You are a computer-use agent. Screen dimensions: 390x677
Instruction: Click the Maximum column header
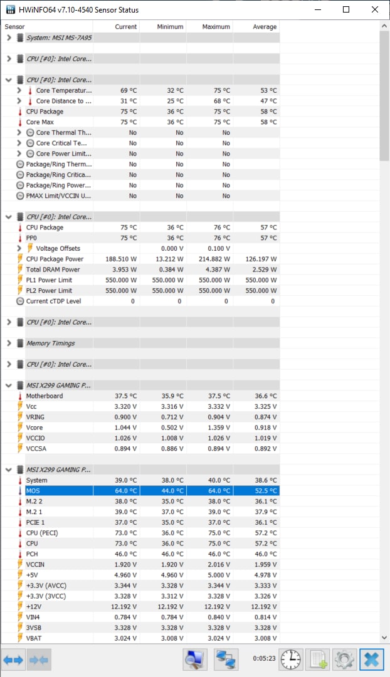(209, 27)
